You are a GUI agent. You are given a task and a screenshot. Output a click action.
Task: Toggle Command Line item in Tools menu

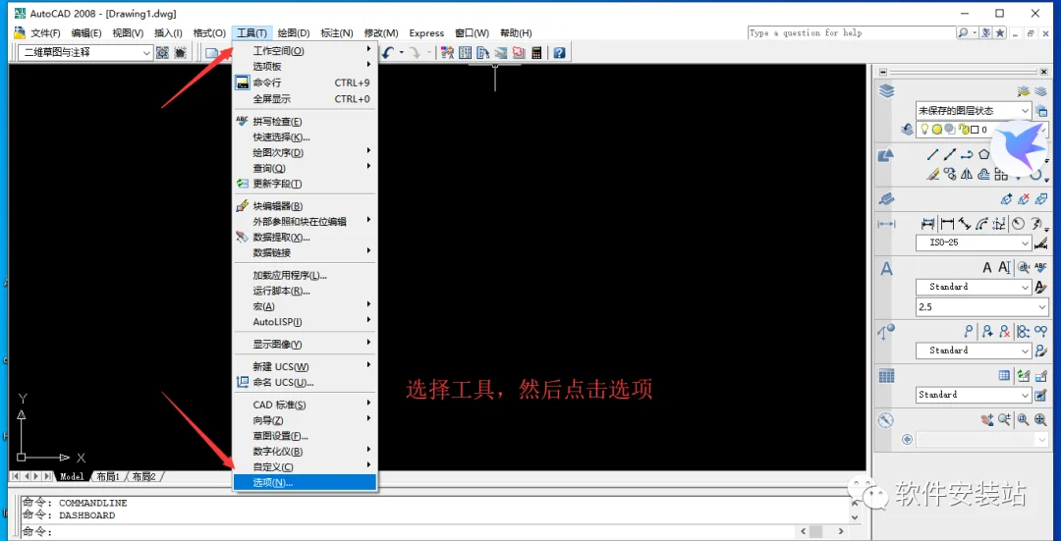tap(305, 83)
